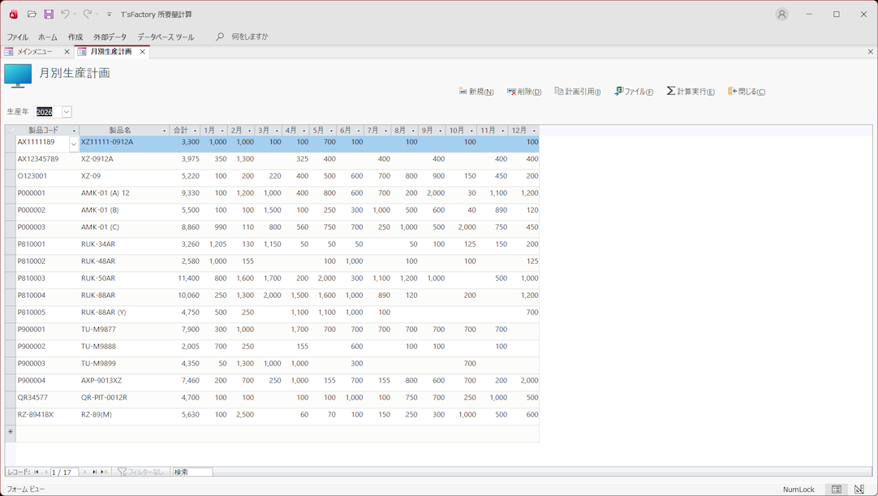This screenshot has height=496, width=878.
Task: Click the Save icon in title bar
Action: [x=49, y=14]
